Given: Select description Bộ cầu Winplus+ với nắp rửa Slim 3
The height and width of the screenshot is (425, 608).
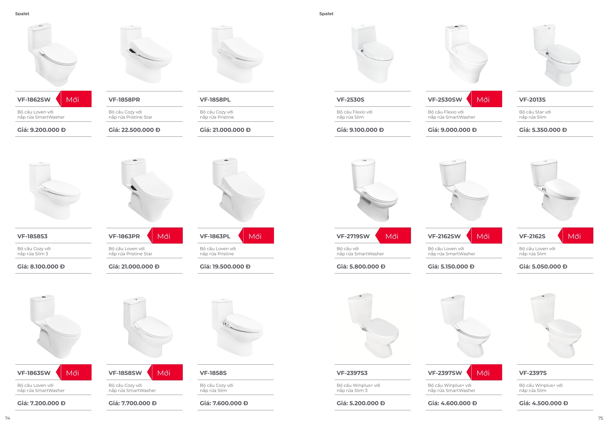Looking at the screenshot, I should (358, 388).
